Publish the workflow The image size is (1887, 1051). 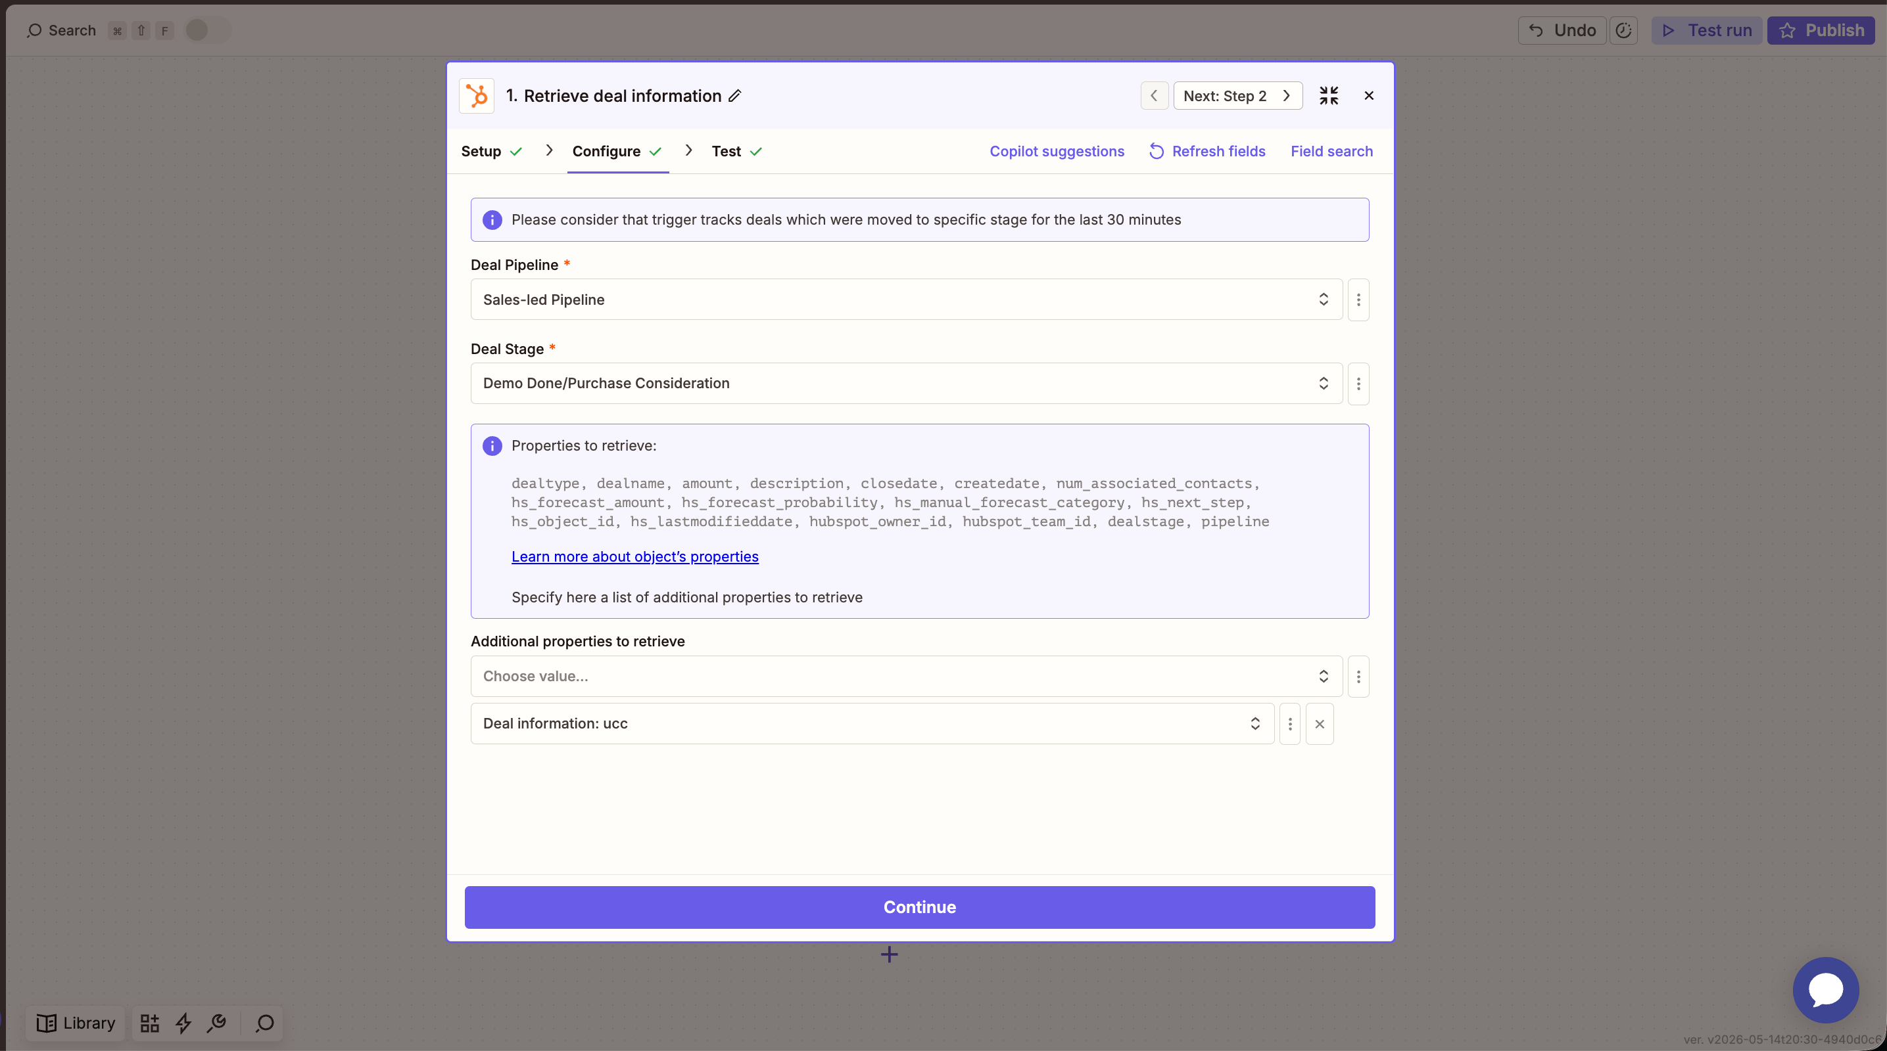(x=1821, y=30)
